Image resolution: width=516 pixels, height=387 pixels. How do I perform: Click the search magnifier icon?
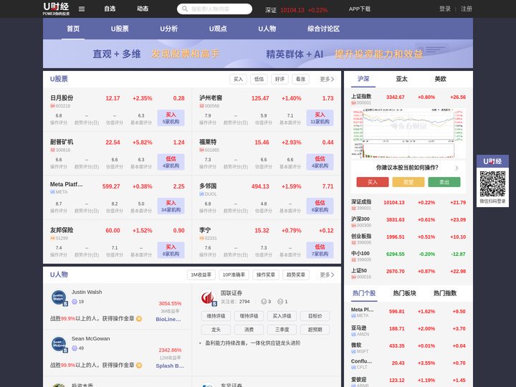point(185,9)
